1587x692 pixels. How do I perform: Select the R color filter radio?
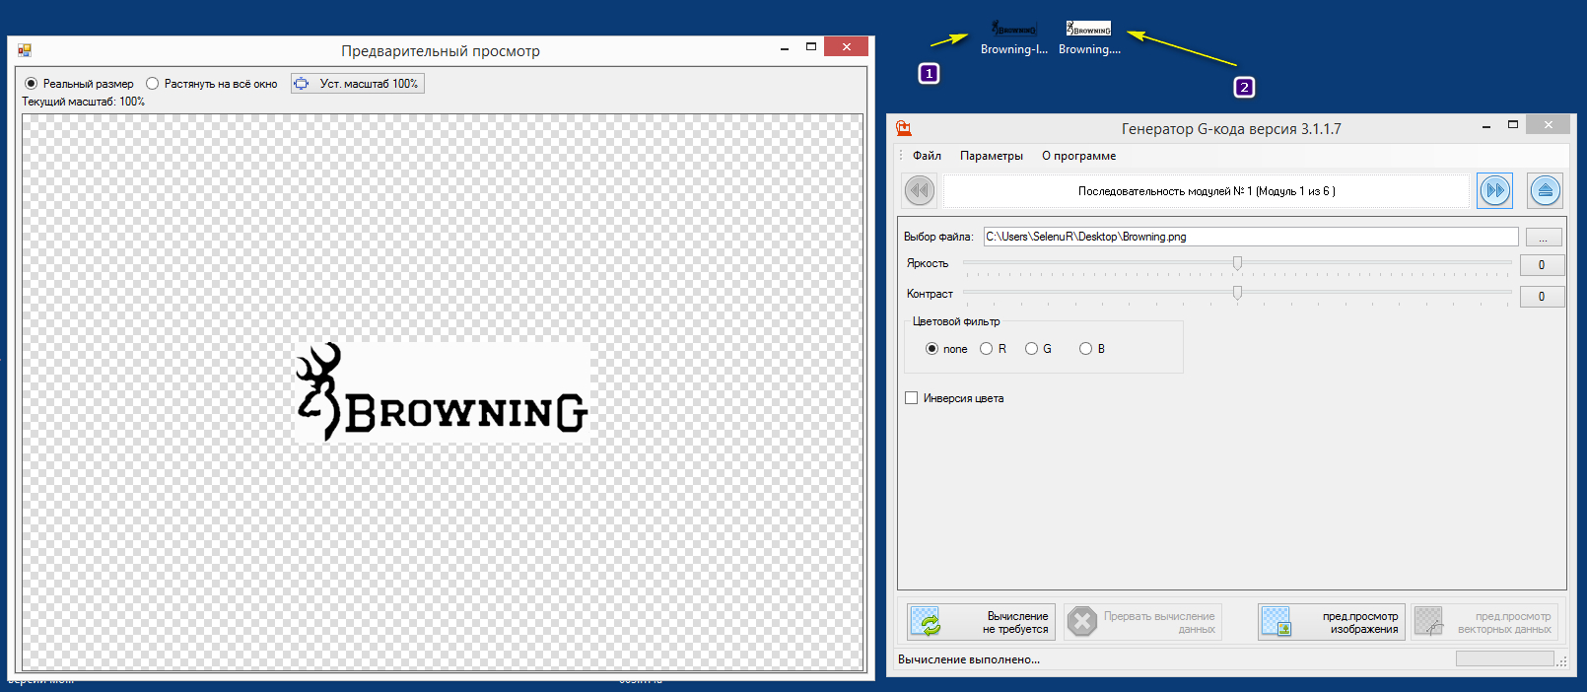(x=994, y=349)
